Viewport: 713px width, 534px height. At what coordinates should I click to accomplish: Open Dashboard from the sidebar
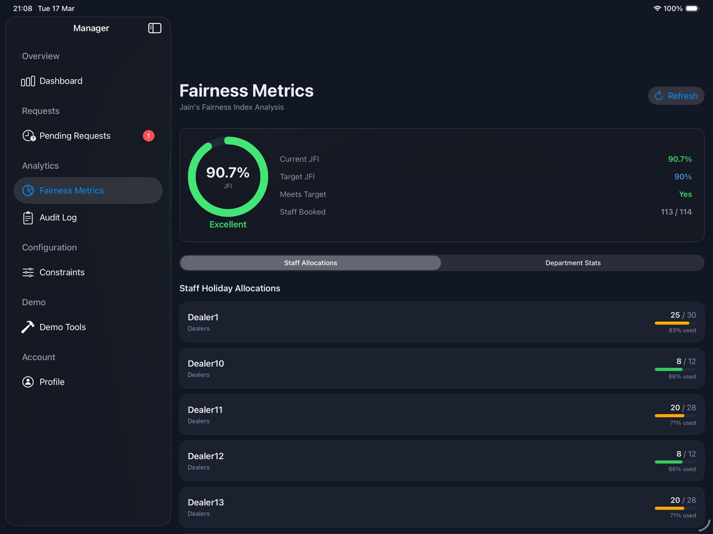pyautogui.click(x=88, y=81)
